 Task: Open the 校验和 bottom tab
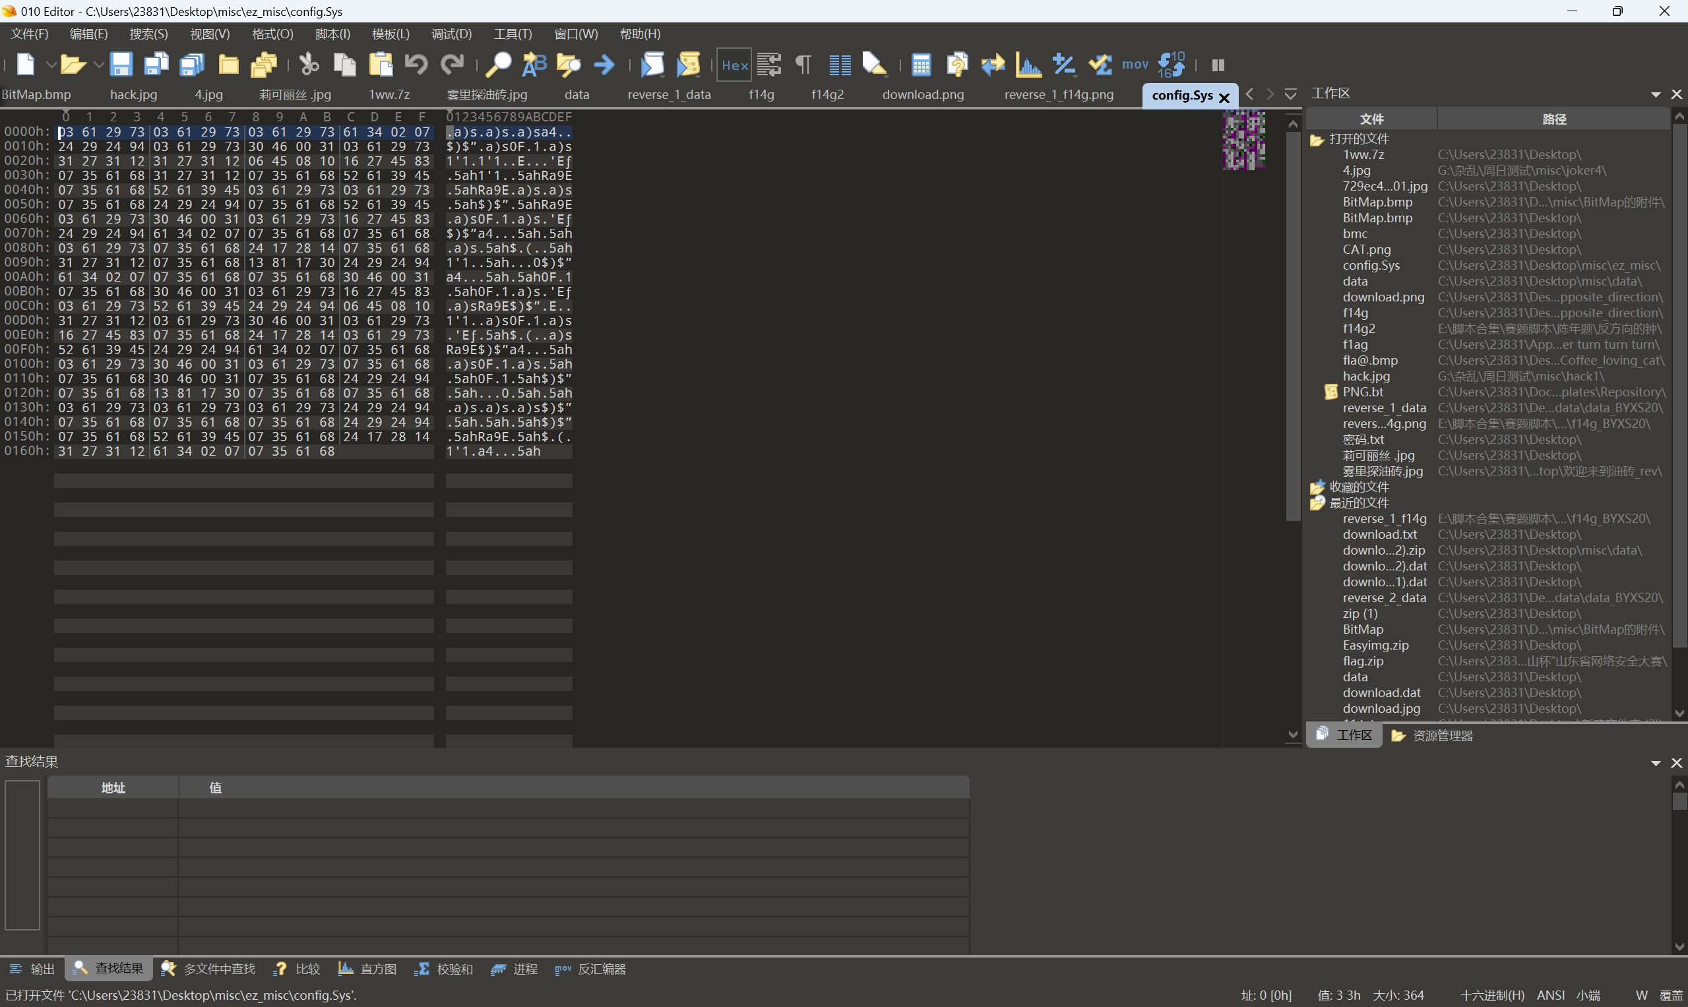coord(443,969)
